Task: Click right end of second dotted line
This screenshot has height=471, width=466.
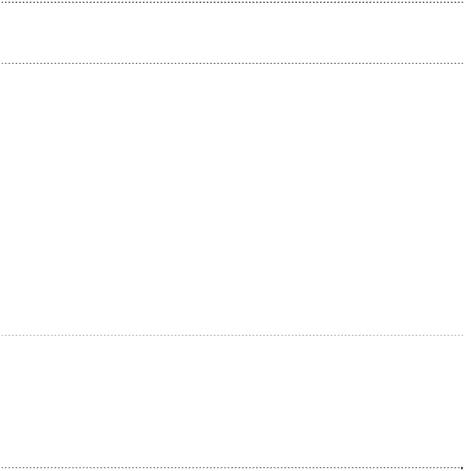Action: 463,63
